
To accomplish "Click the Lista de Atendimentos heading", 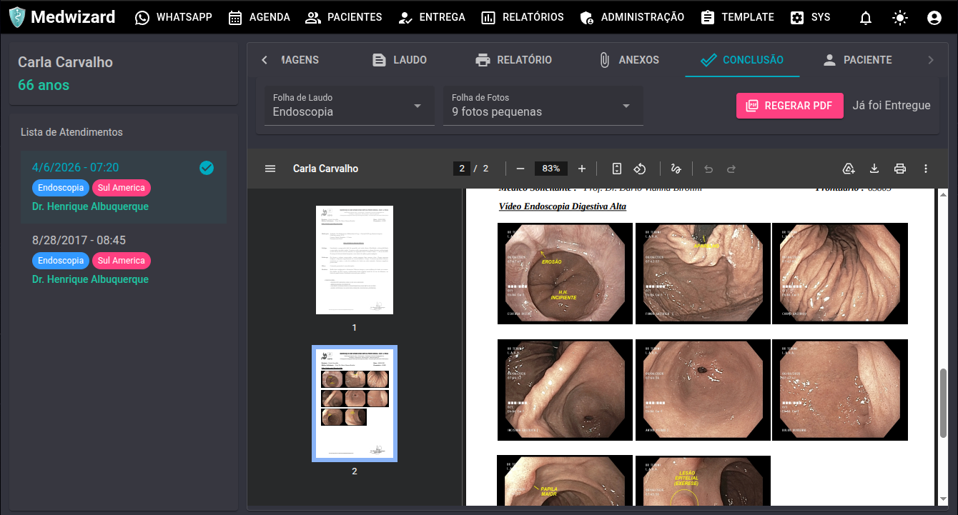I will tap(71, 132).
